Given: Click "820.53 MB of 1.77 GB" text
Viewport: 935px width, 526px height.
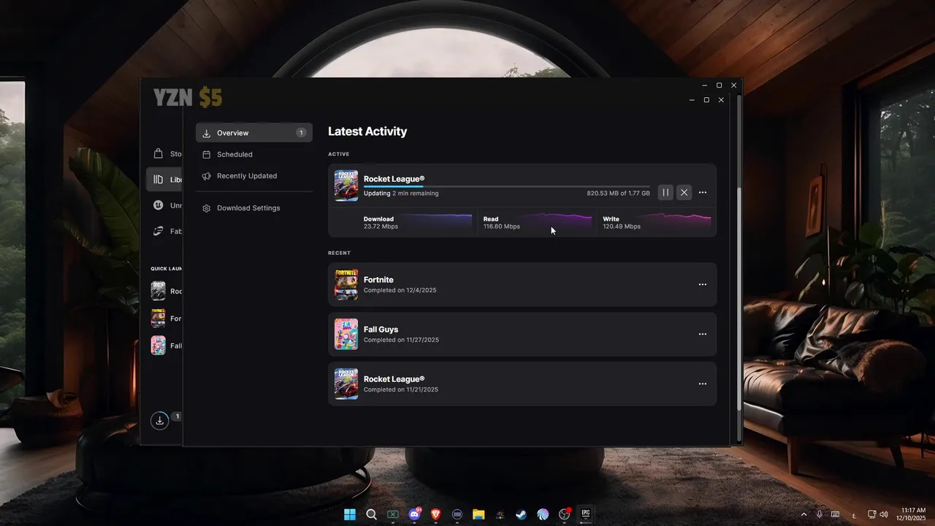Looking at the screenshot, I should 618,194.
